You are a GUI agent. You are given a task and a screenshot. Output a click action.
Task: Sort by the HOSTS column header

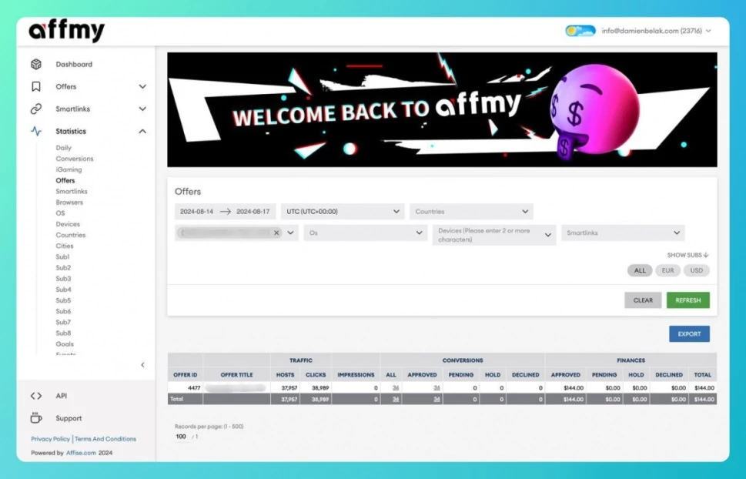pyautogui.click(x=285, y=375)
